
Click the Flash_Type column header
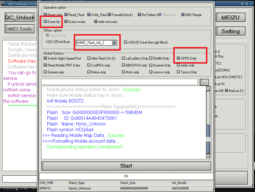click(94, 183)
